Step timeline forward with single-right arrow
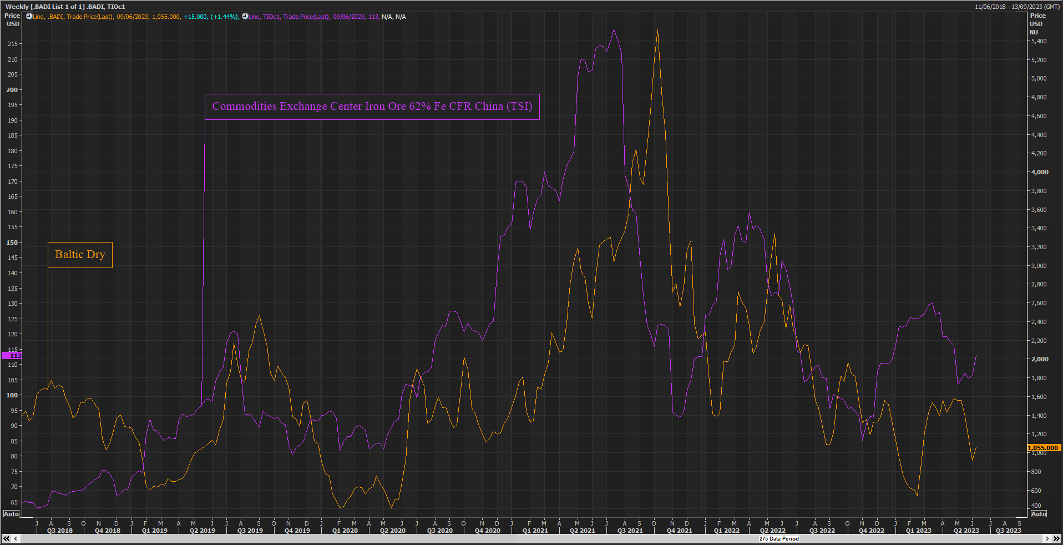Viewport: 1063px width, 545px height. click(1047, 538)
